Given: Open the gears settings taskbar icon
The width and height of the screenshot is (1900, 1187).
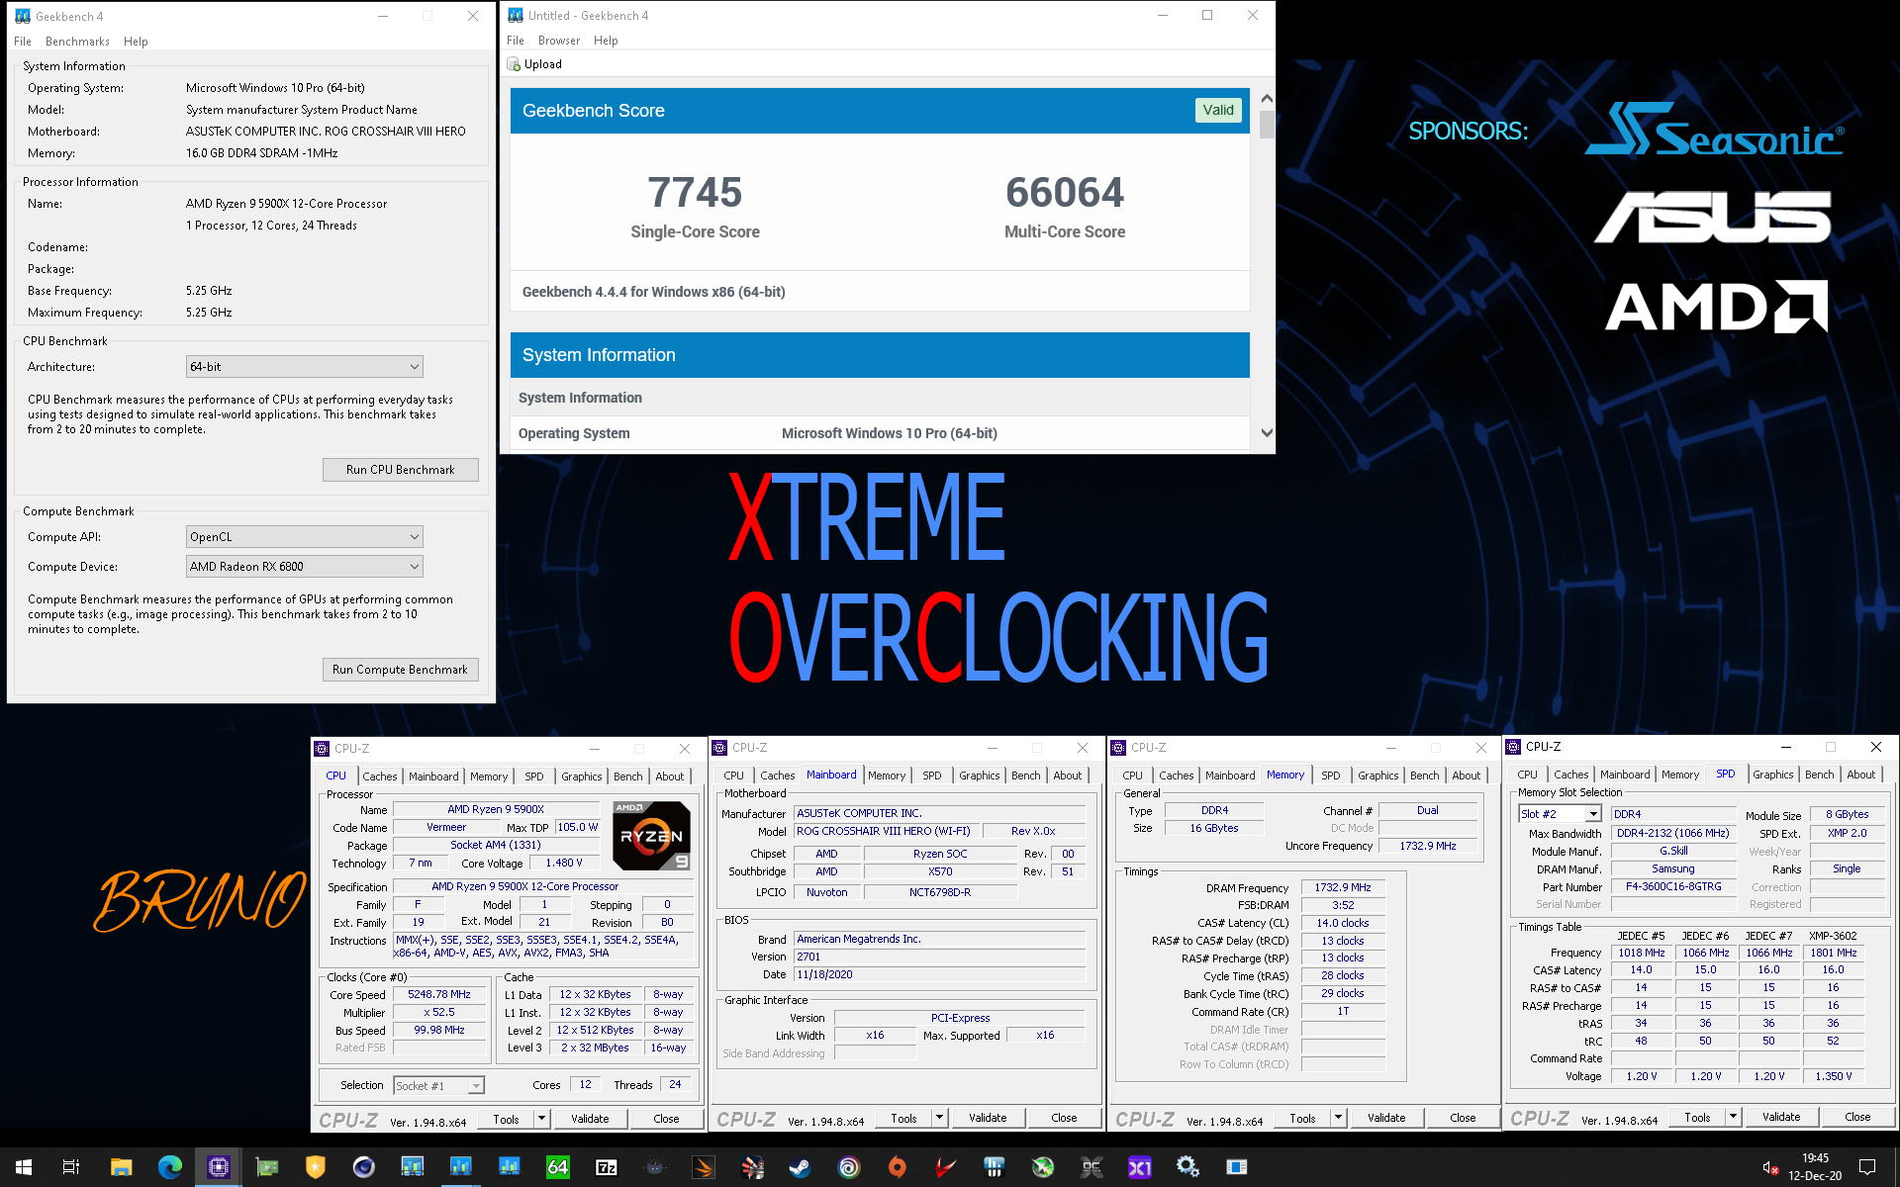Looking at the screenshot, I should (1188, 1167).
